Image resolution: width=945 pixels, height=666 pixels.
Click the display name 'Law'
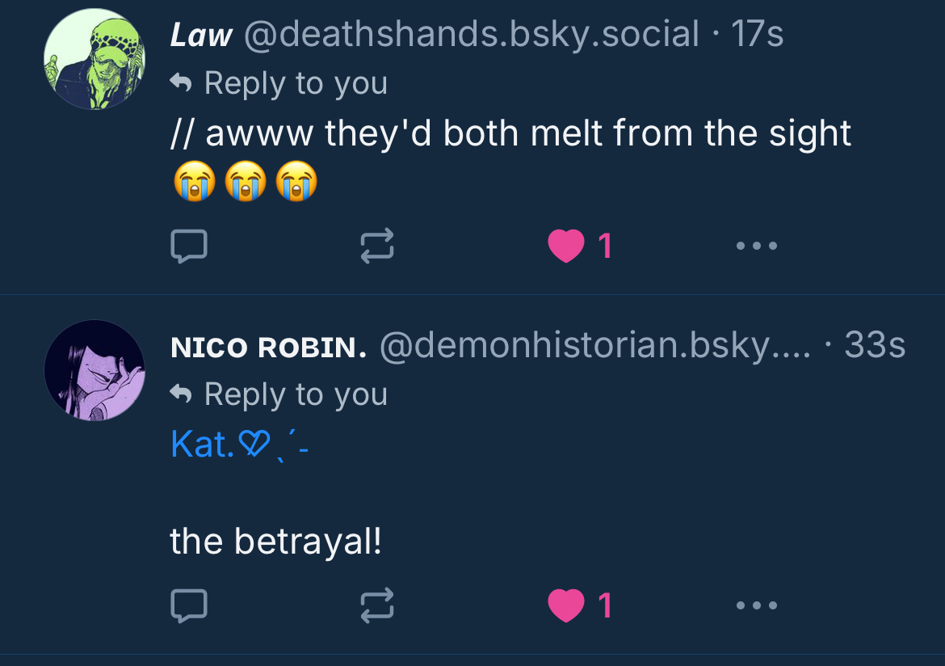201,35
